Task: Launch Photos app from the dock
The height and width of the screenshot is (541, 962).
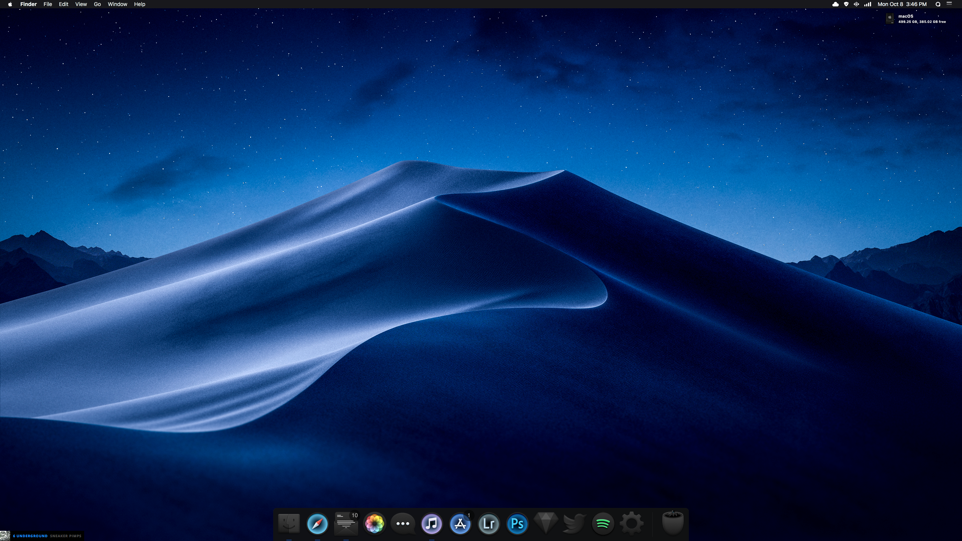Action: point(374,523)
